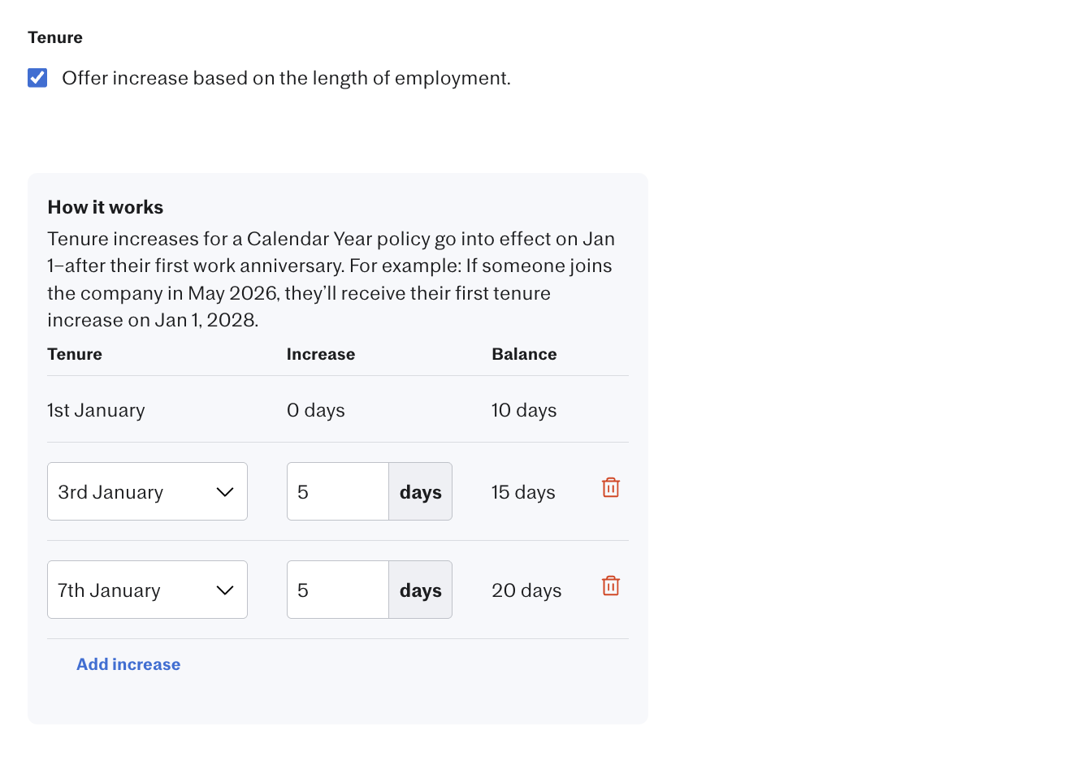1074x765 pixels.
Task: Click the Tenure column header
Action: [75, 354]
